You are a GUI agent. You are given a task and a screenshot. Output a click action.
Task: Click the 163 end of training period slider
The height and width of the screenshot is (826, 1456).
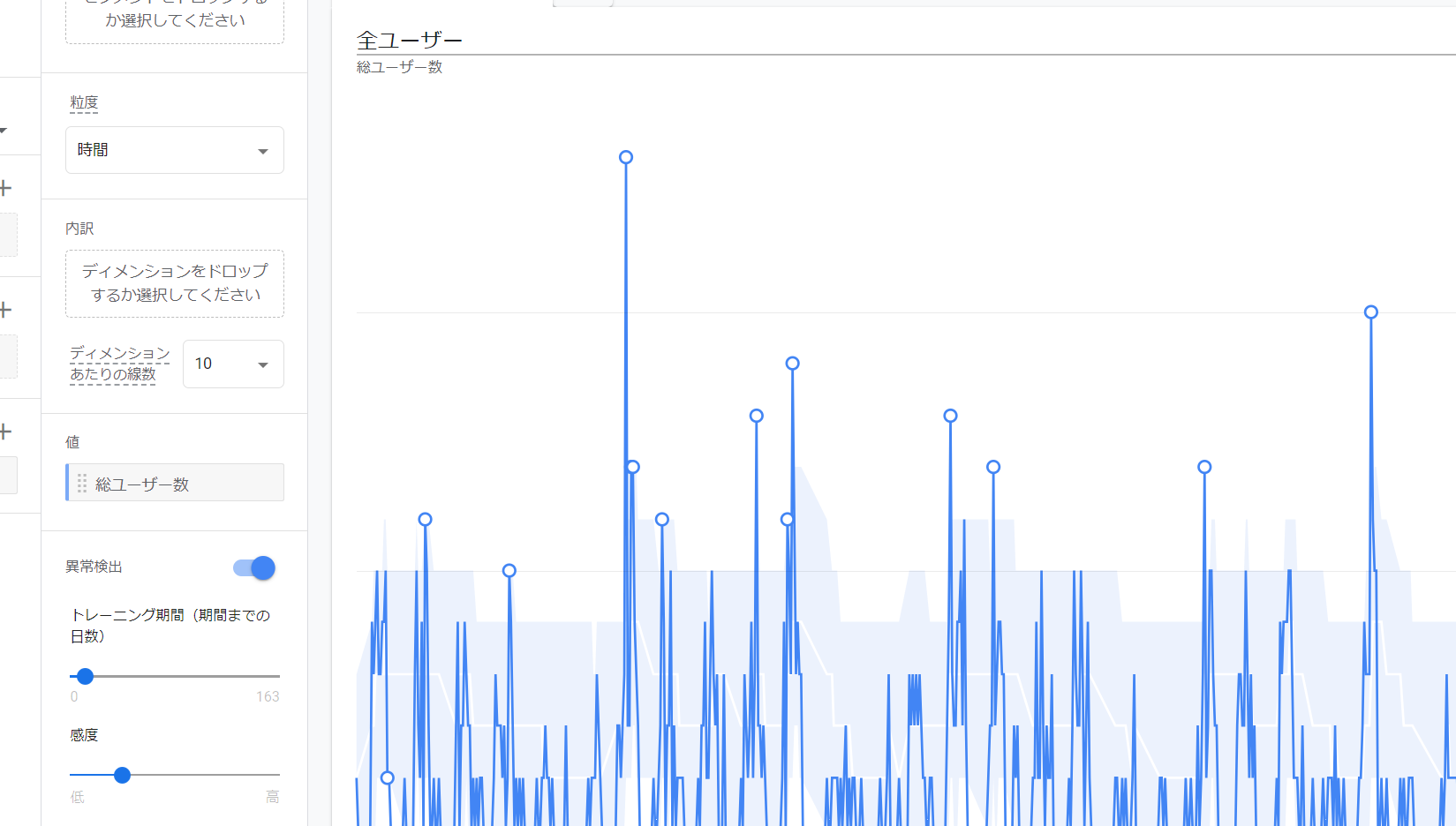pos(268,696)
